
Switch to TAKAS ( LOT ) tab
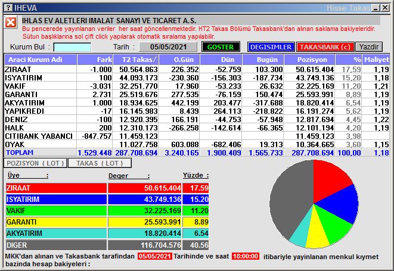click(100, 163)
